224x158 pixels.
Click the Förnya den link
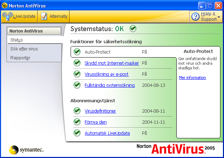[x=96, y=122]
